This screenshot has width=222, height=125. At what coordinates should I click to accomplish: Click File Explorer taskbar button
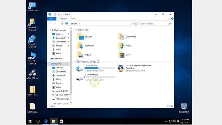(x=54, y=121)
